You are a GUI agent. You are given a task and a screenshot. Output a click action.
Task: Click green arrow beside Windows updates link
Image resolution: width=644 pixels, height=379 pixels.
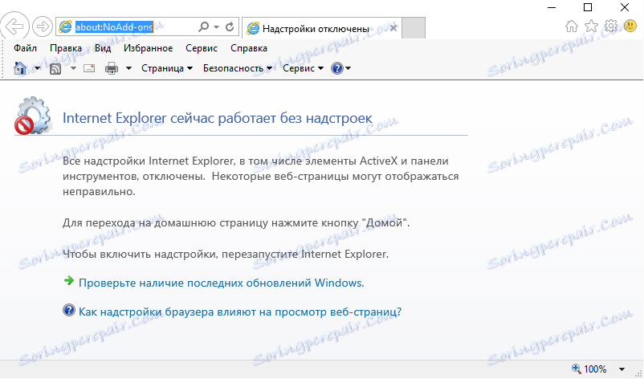pyautogui.click(x=68, y=281)
